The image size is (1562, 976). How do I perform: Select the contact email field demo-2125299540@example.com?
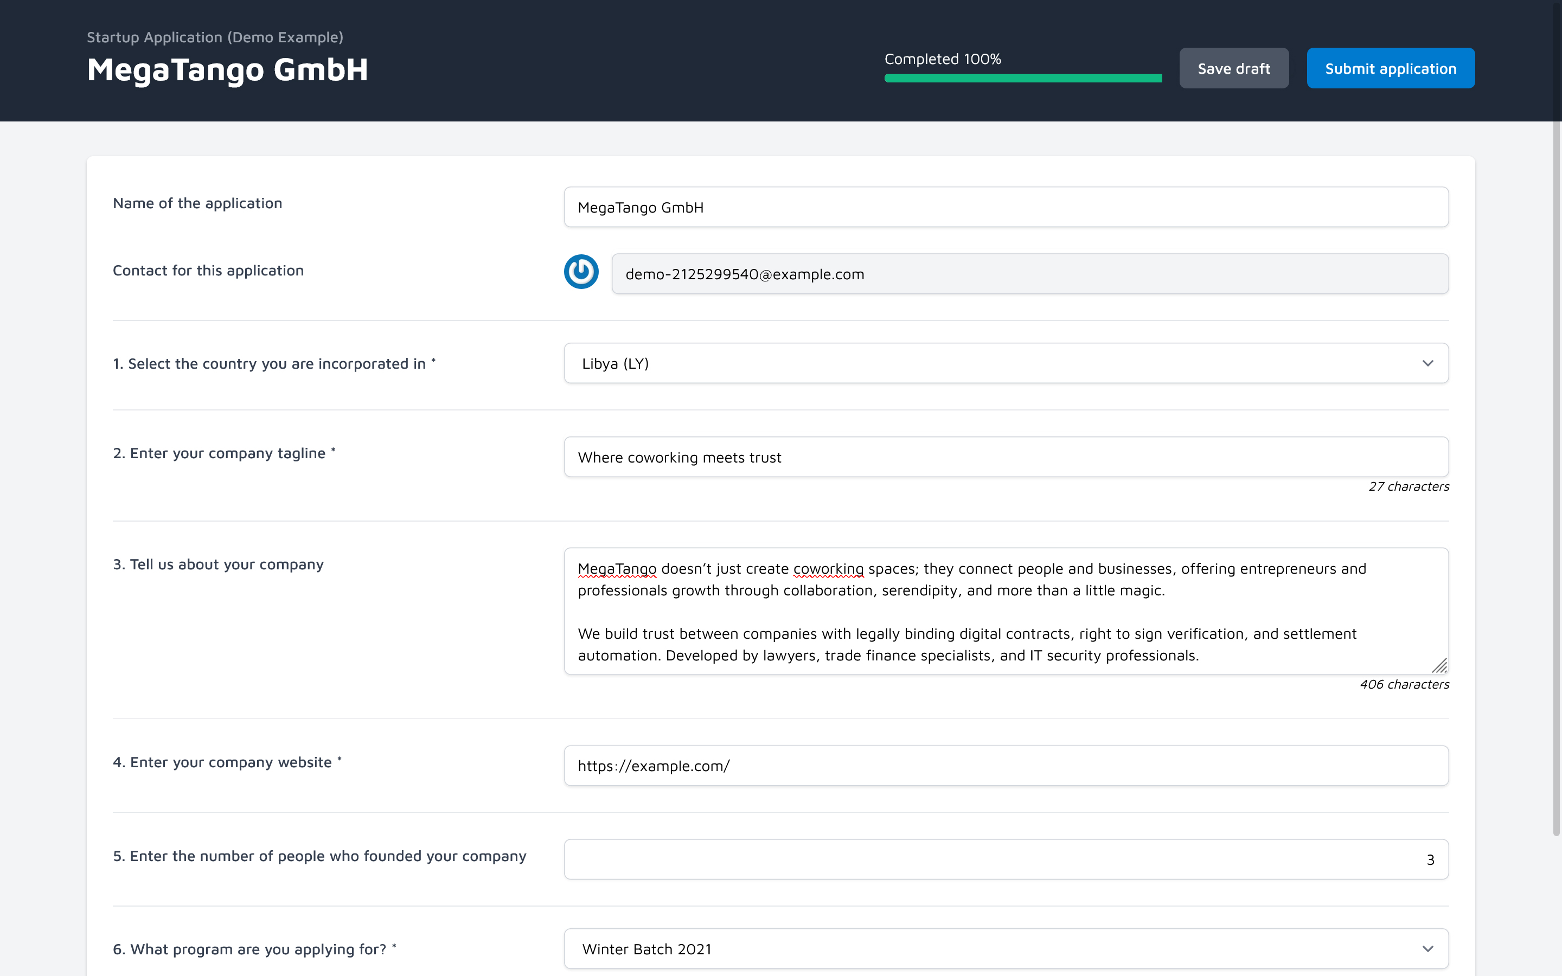click(1029, 273)
